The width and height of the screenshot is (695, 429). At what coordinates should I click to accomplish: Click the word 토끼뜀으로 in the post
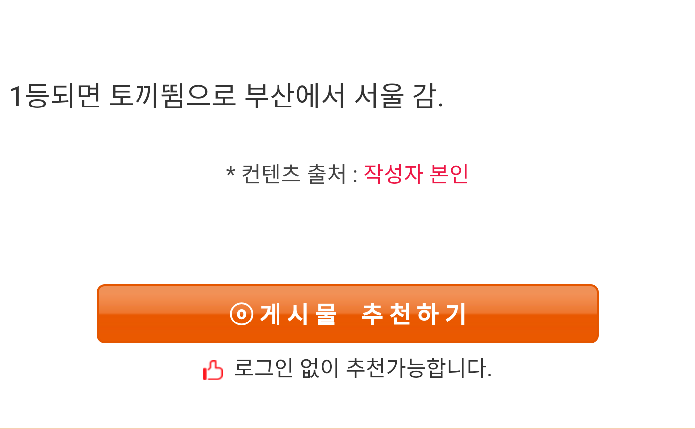(x=172, y=96)
